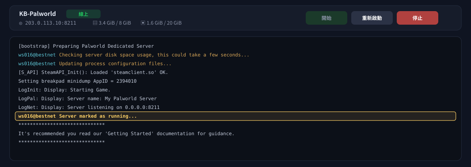Click the server address 203.0.113.10:8211
Viewport: 471px width, 167px height.
(50, 23)
